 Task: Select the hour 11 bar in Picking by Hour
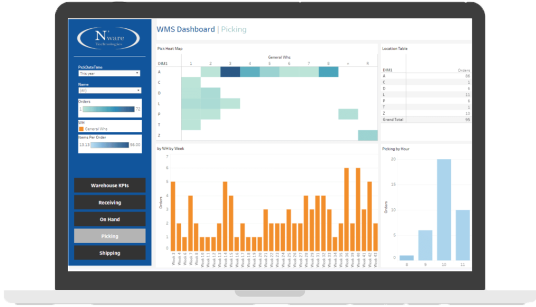click(x=462, y=234)
